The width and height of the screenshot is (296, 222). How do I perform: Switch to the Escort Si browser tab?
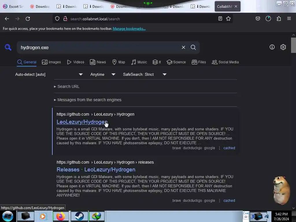pos(14,7)
